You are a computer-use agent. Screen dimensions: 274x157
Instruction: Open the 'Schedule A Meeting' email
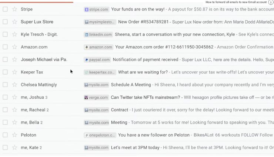tap(131, 85)
